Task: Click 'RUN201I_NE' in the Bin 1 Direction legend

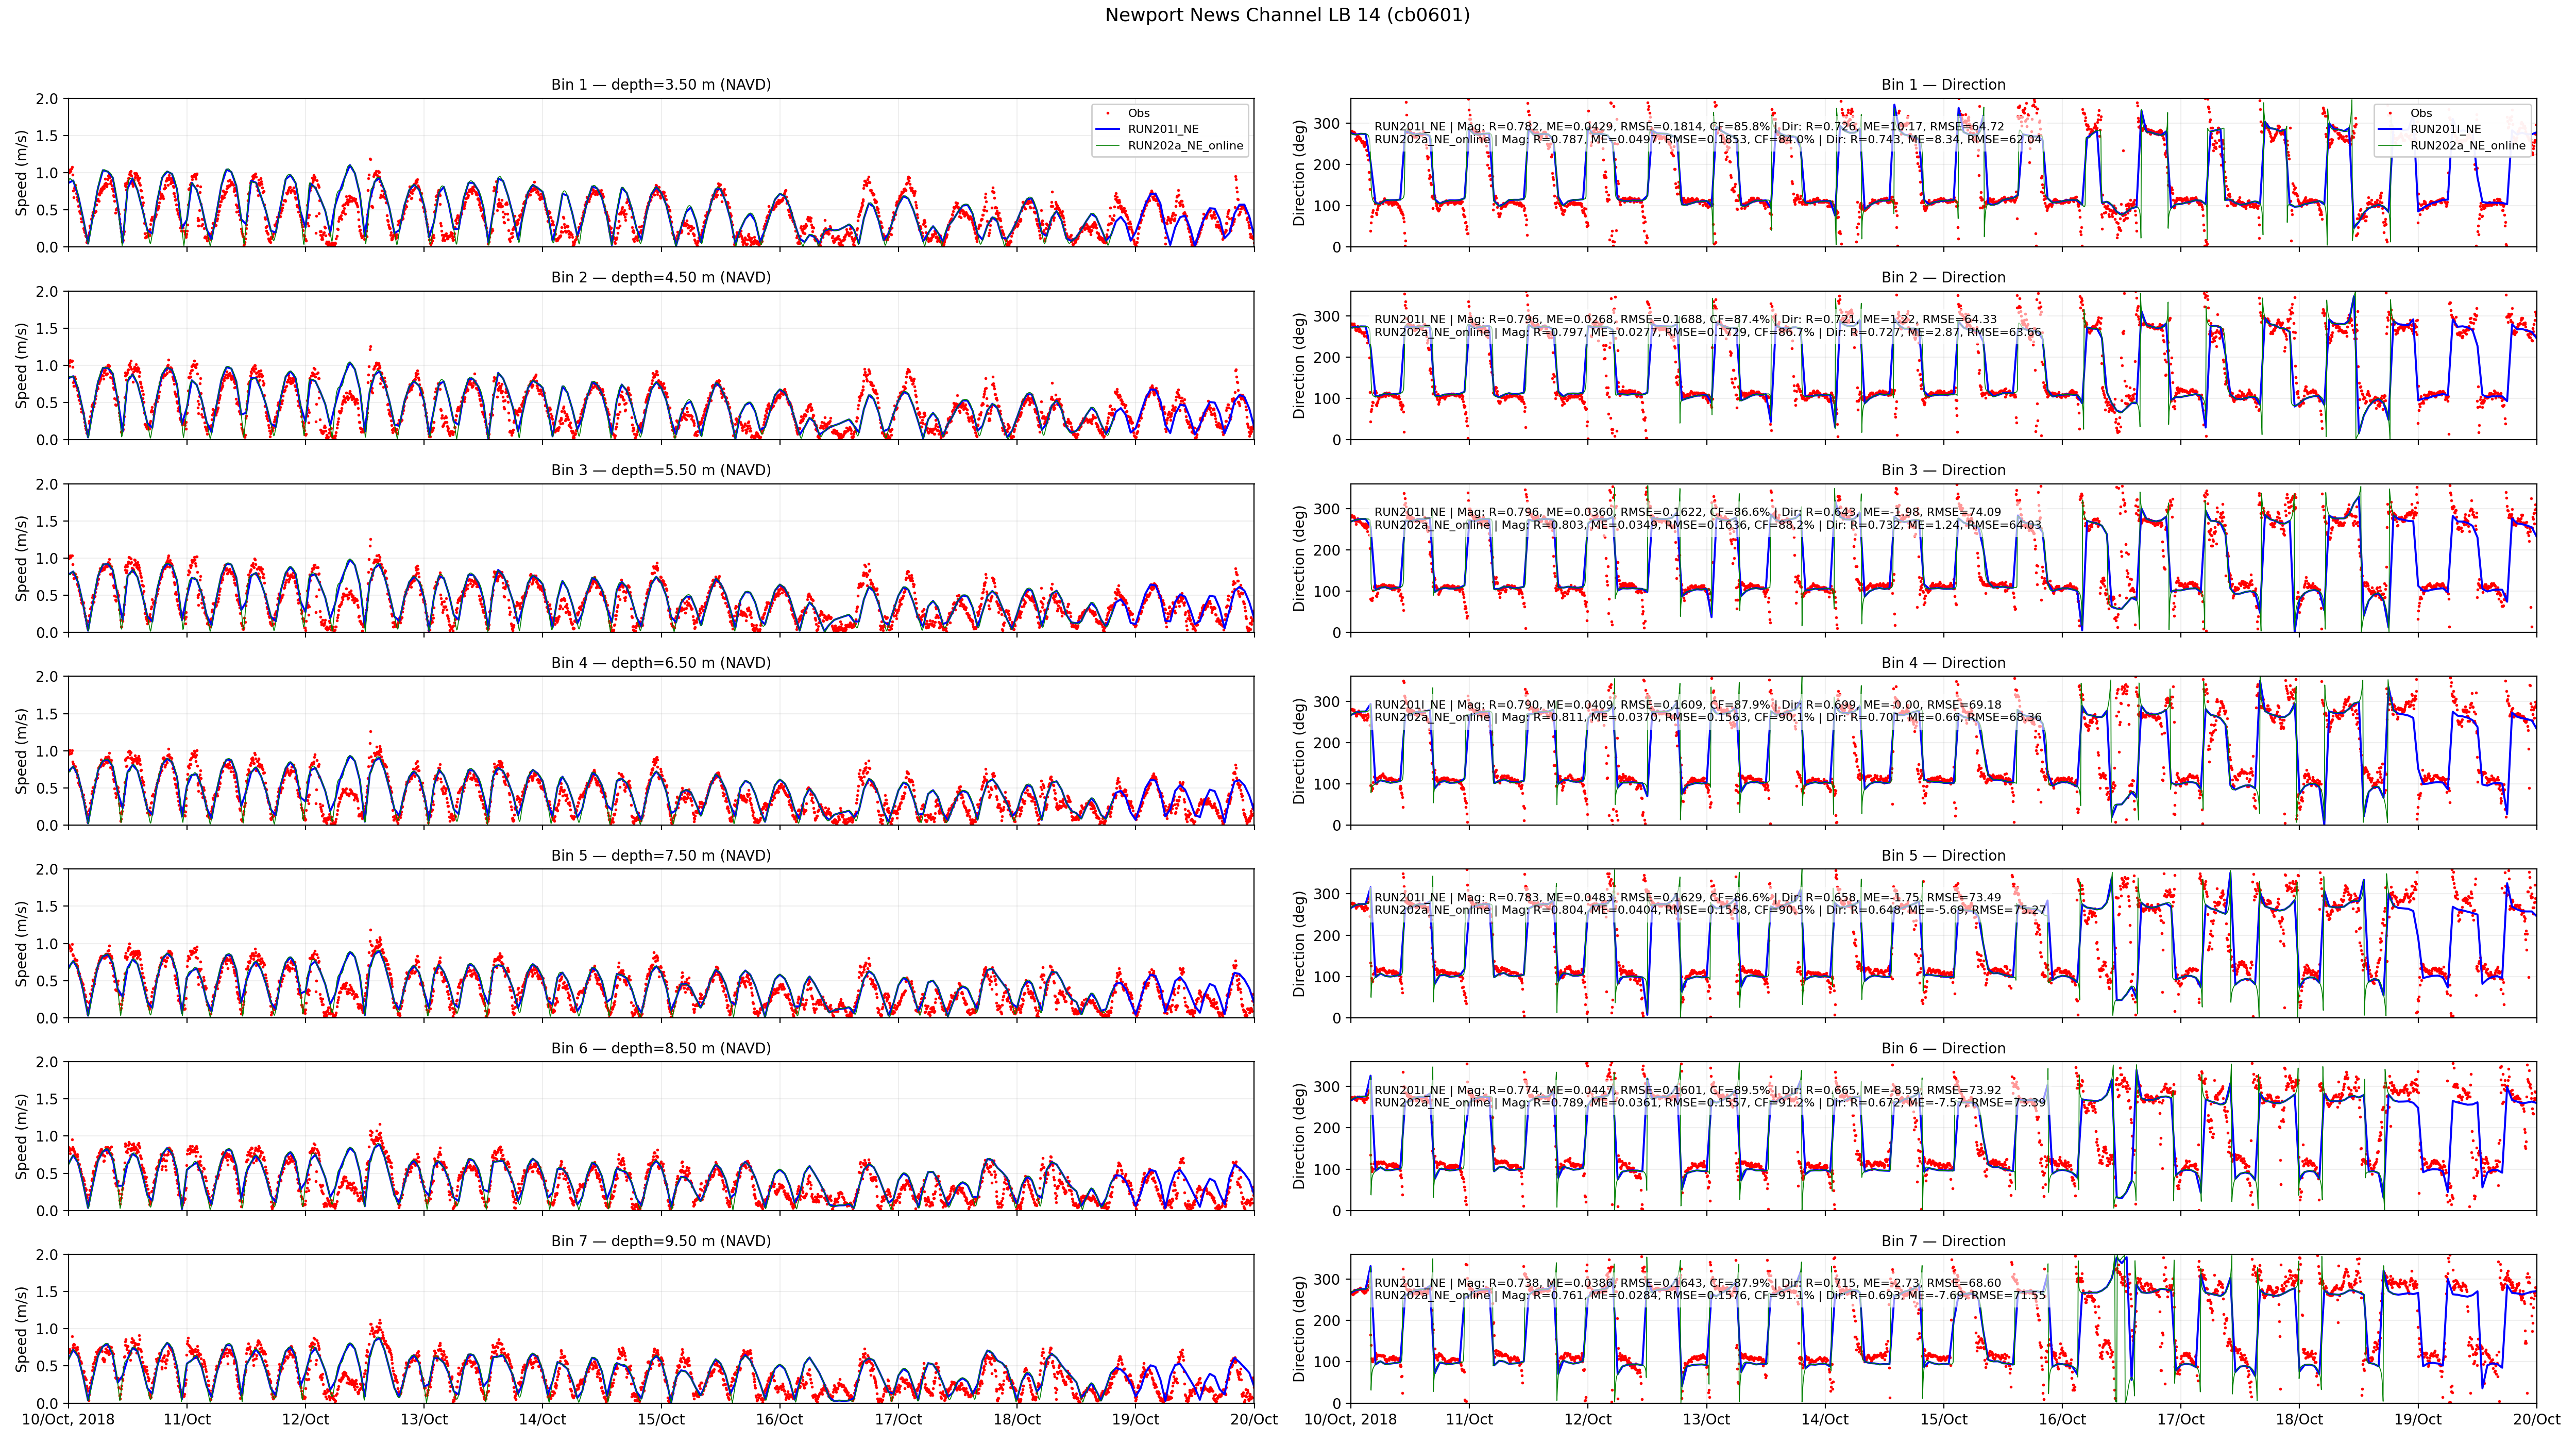Action: (x=2445, y=129)
